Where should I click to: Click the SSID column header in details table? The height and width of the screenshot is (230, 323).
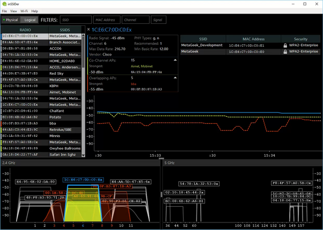click(x=203, y=39)
